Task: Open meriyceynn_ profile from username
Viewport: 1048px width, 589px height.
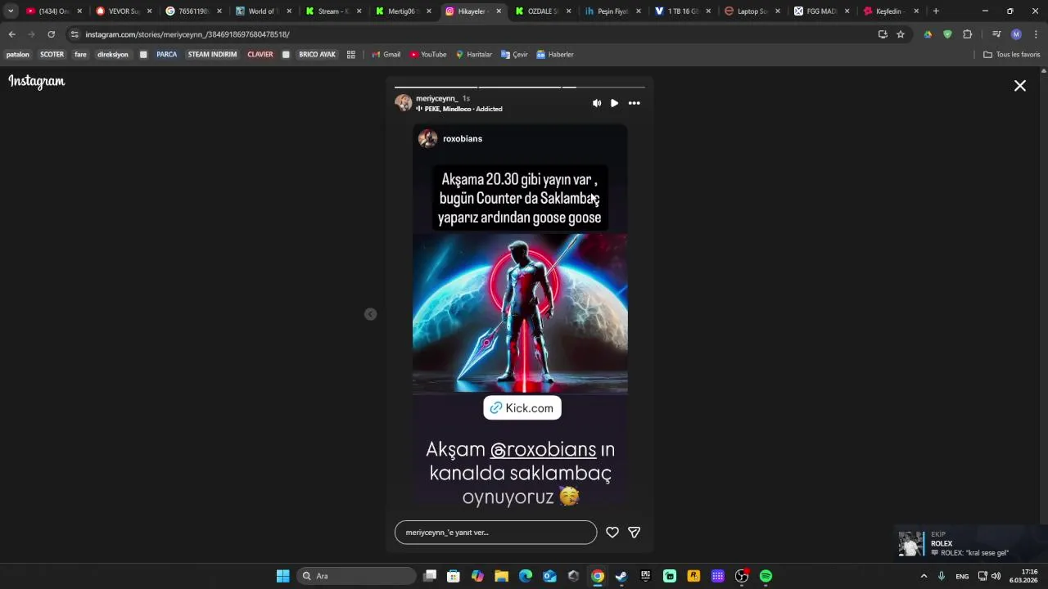Action: [x=436, y=98]
